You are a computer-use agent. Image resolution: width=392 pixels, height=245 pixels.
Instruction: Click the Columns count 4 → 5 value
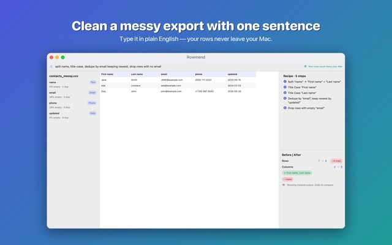[338, 167]
